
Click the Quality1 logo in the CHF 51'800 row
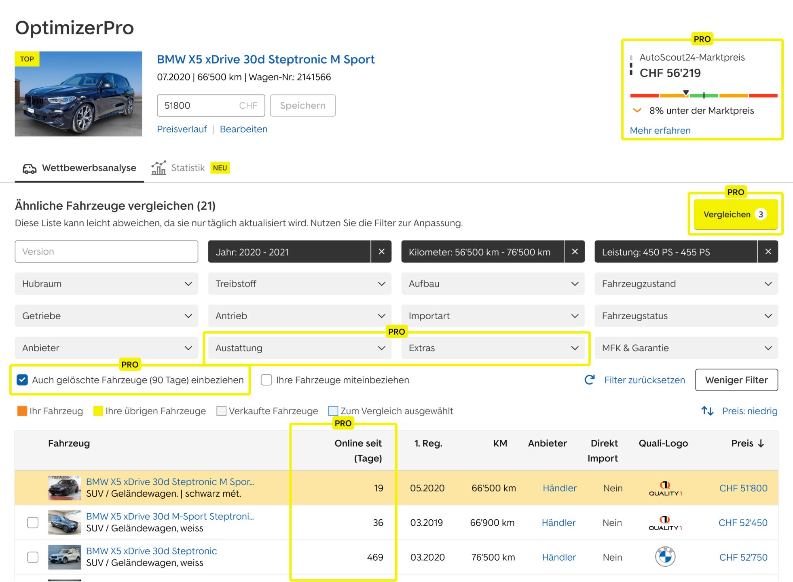click(x=665, y=488)
